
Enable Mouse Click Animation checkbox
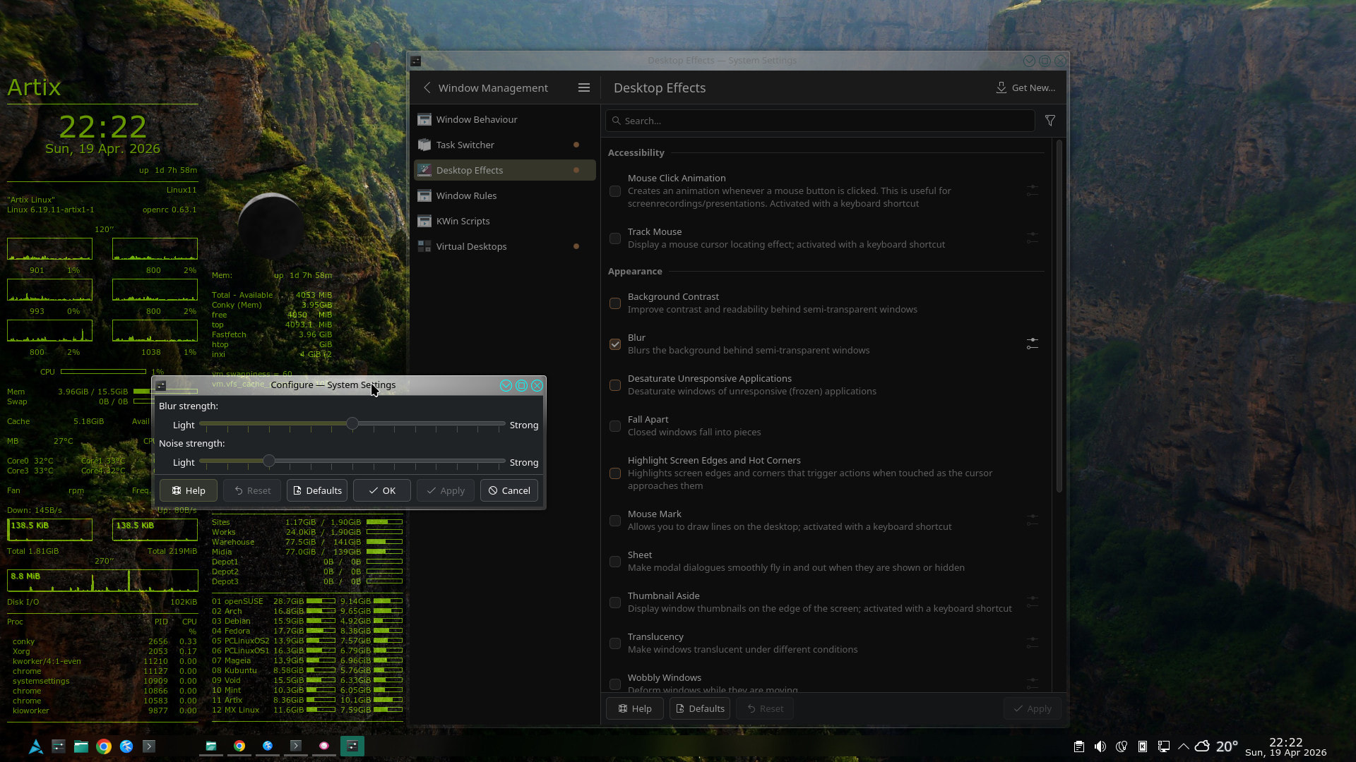[615, 191]
